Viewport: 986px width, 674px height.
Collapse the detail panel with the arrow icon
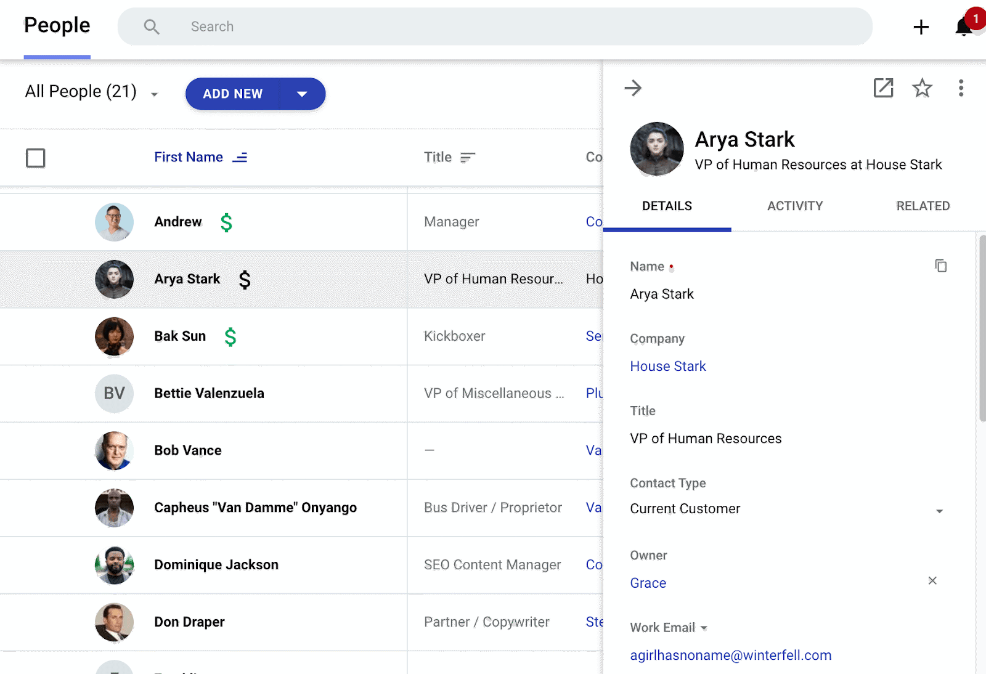(633, 88)
